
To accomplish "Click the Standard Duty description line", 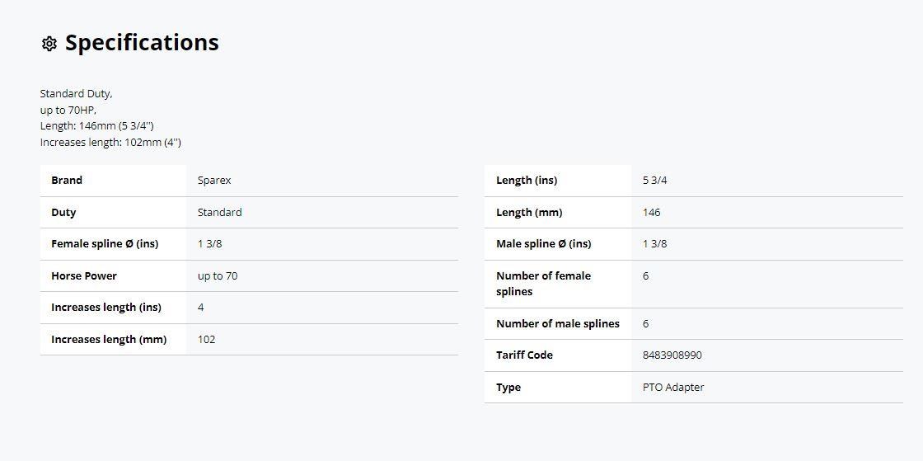I will 76,94.
